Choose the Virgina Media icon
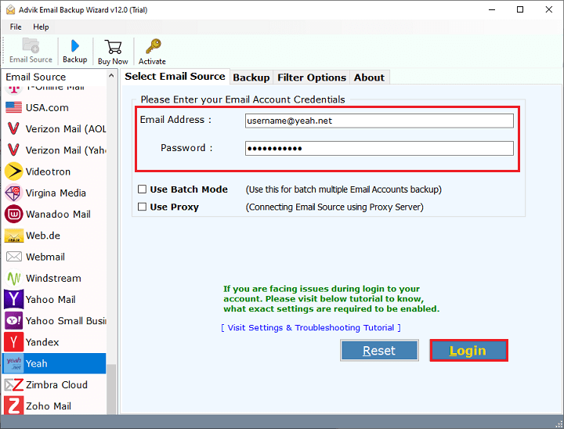This screenshot has width=564, height=429. (13, 193)
